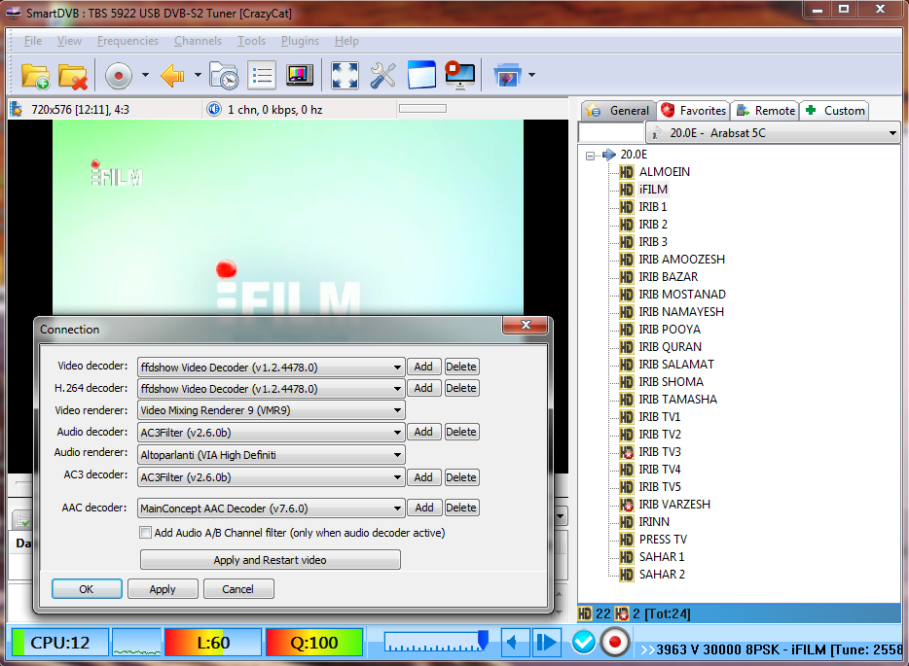Click OK in the Connection dialog

87,589
